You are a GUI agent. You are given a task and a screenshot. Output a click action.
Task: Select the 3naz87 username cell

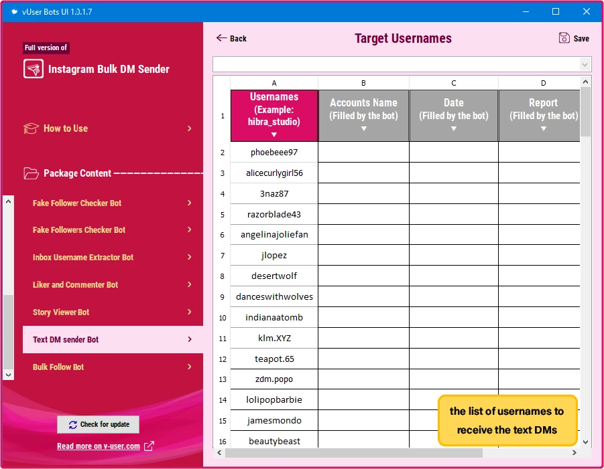[x=274, y=194]
